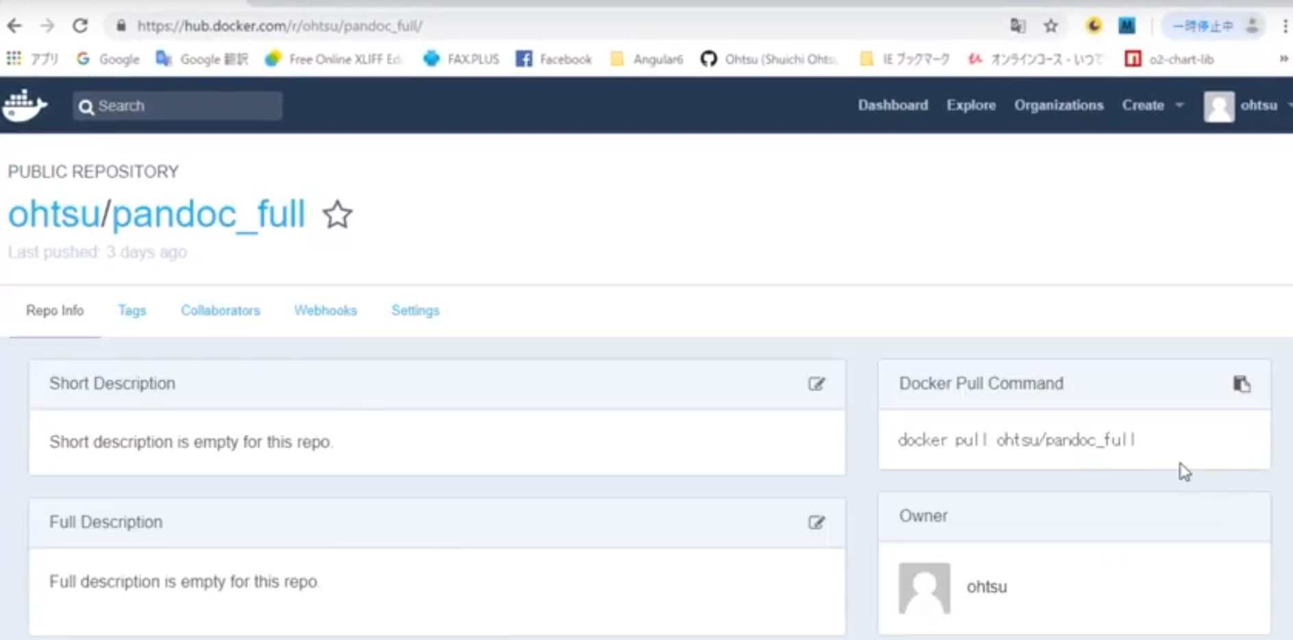The height and width of the screenshot is (640, 1293).
Task: Reload the page
Action: (80, 26)
